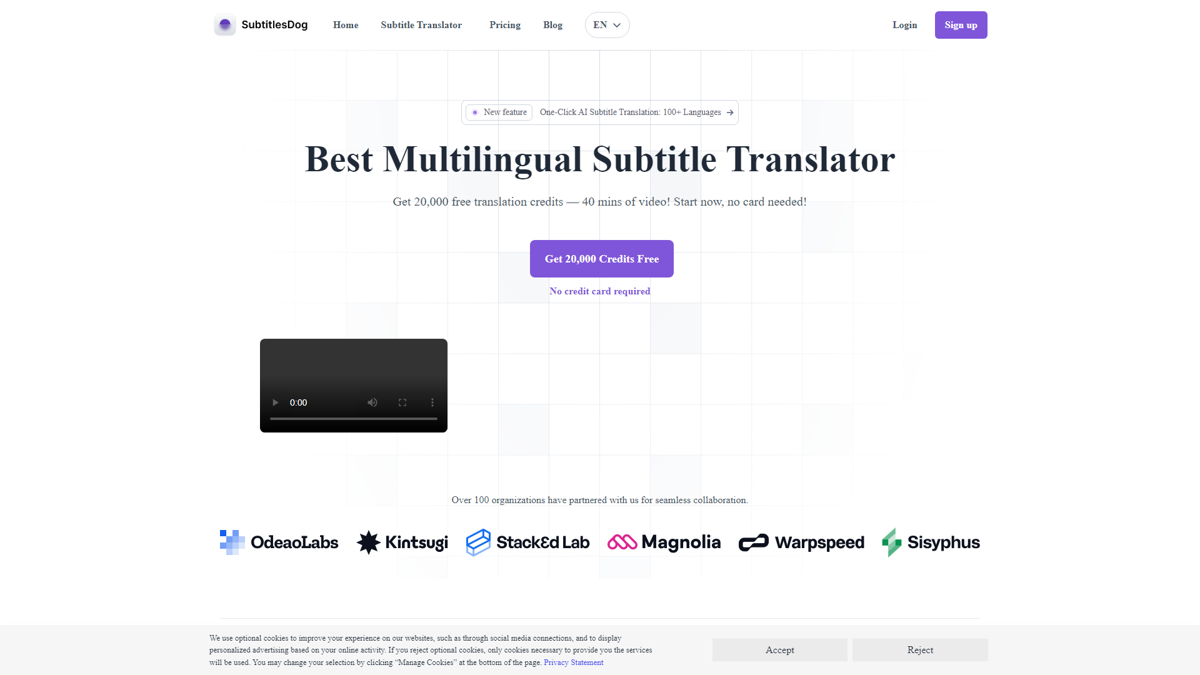The height and width of the screenshot is (675, 1200).
Task: Select the Blog navigation tab
Action: click(551, 25)
